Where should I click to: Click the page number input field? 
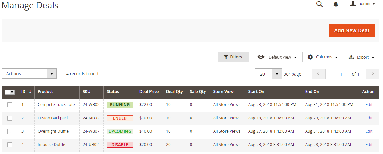(341, 74)
